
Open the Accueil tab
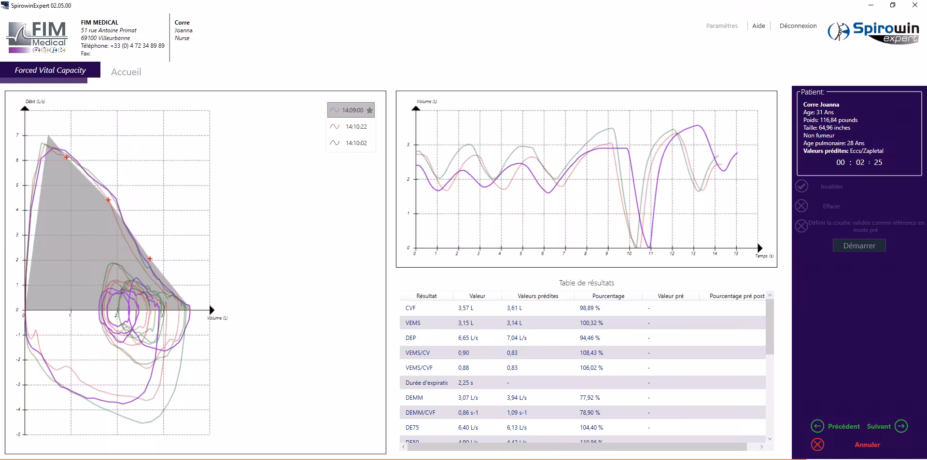[126, 72]
